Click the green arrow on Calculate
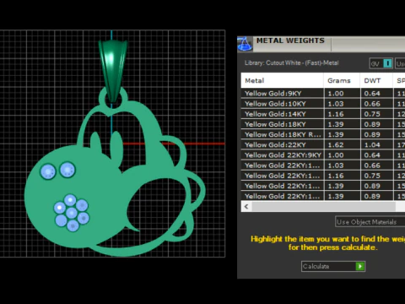Image resolution: width=405 pixels, height=304 pixels. [x=360, y=266]
